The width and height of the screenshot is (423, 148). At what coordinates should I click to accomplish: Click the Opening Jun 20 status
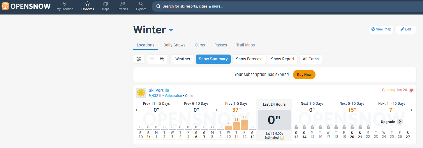tap(394, 90)
